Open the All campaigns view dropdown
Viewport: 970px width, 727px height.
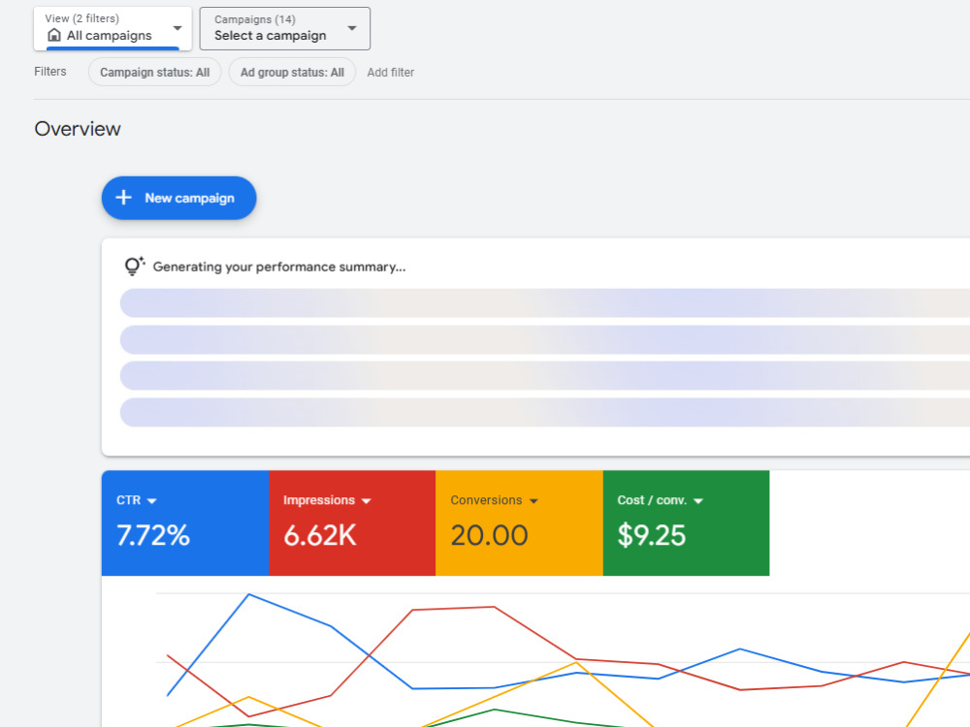[x=113, y=28]
